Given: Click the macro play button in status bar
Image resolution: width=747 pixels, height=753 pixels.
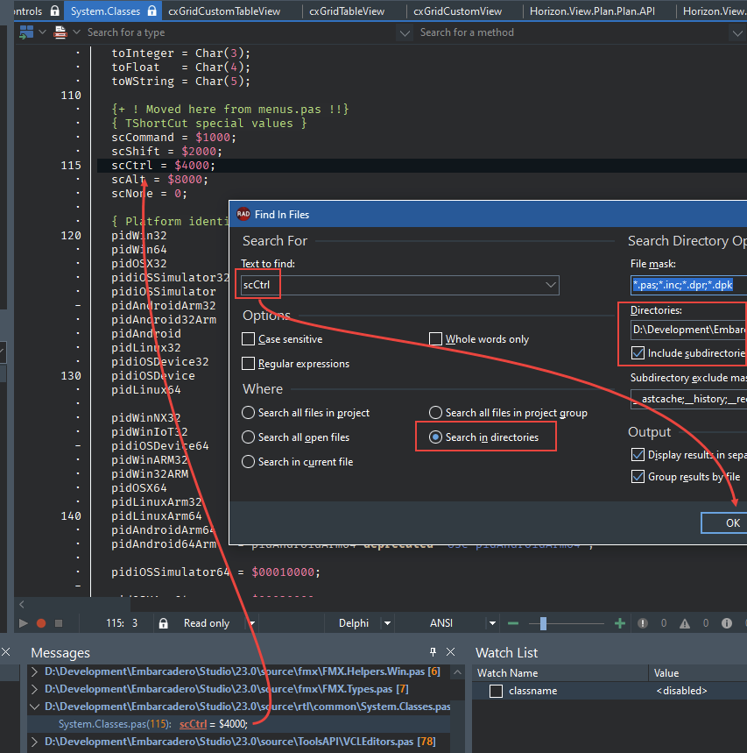Looking at the screenshot, I should click(24, 623).
